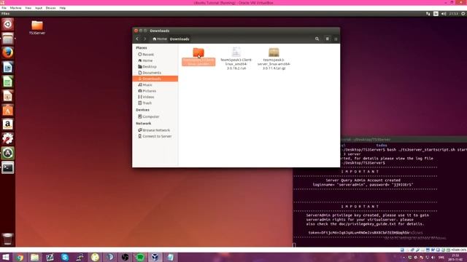Screen dimensions: 467x262
Task: Open VirtualBox Input menu
Action: 39,8
